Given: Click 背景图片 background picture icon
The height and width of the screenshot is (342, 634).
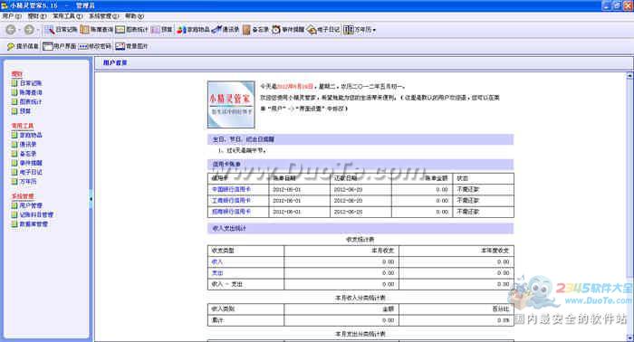Looking at the screenshot, I should (131, 46).
